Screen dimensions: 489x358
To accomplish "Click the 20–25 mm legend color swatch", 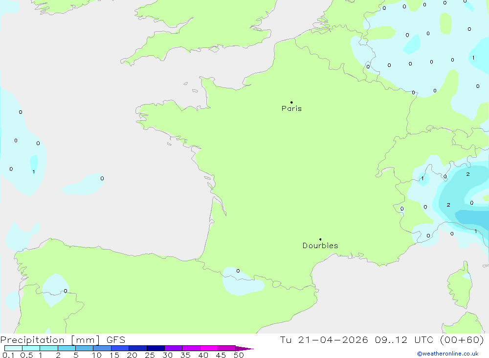I will point(138,348).
